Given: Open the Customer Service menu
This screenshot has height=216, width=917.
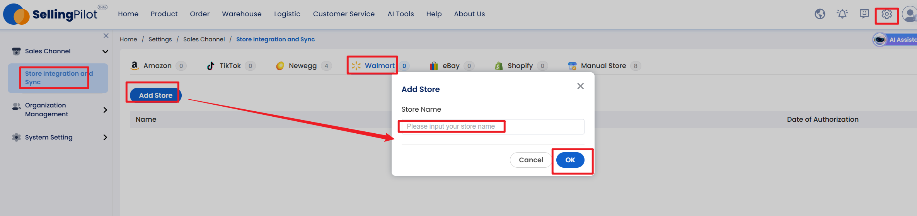Looking at the screenshot, I should pyautogui.click(x=344, y=14).
